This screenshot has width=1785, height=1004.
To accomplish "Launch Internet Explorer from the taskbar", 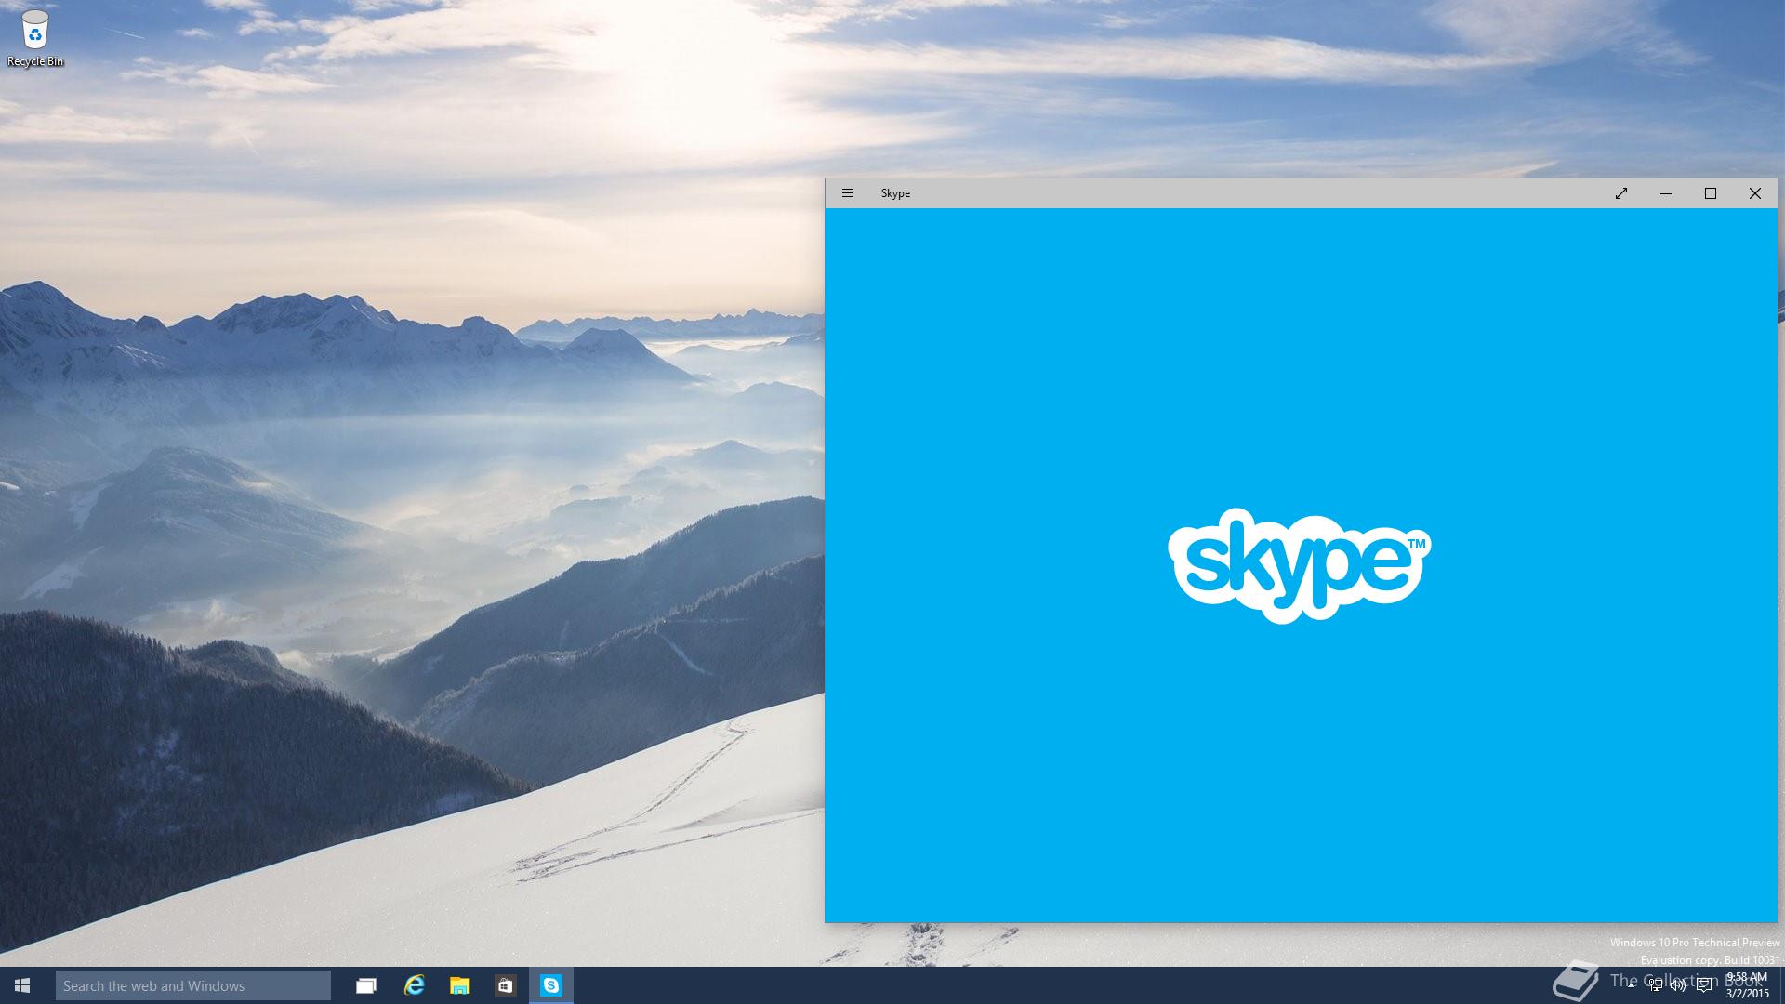I will coord(414,985).
